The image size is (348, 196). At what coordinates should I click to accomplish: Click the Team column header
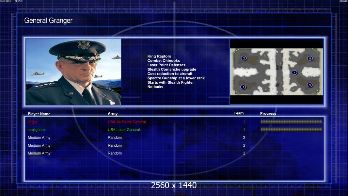(239, 113)
